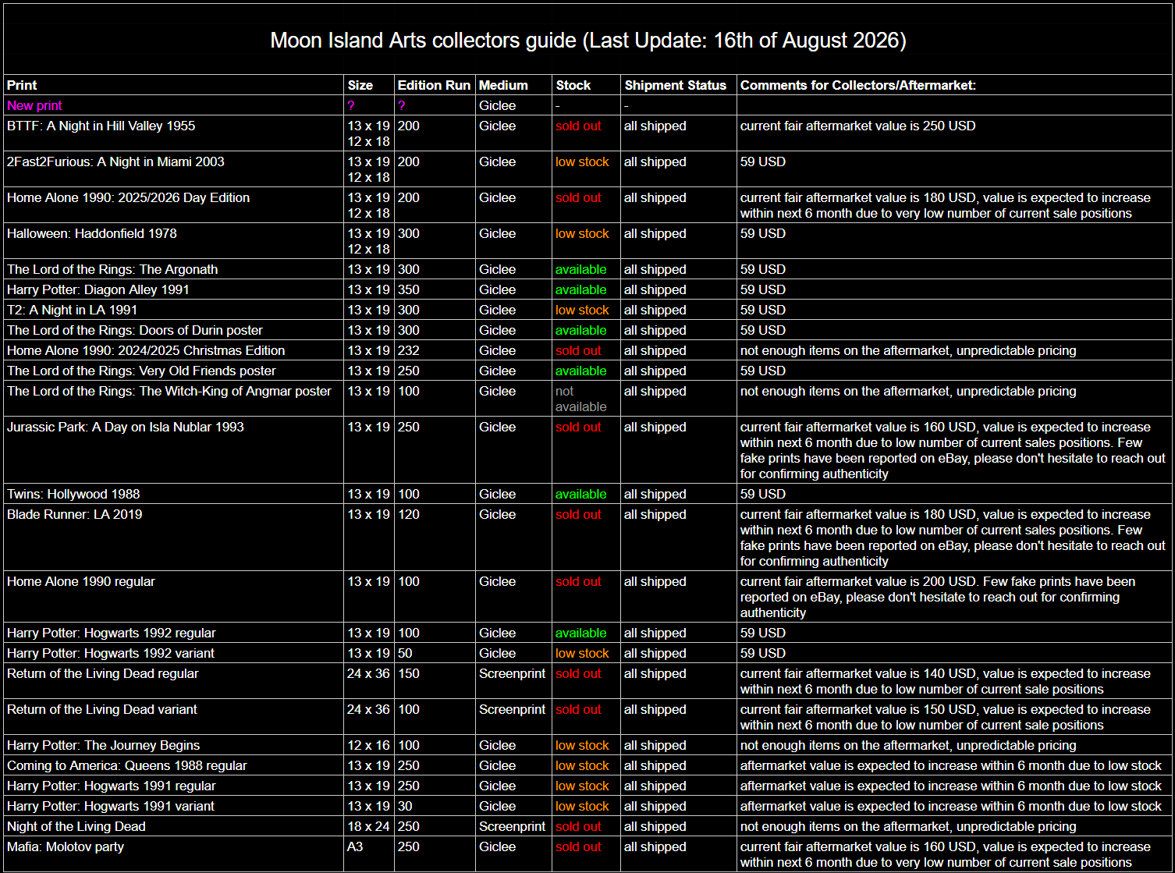Click Return of the Living Dead regular
The image size is (1175, 873).
point(102,673)
